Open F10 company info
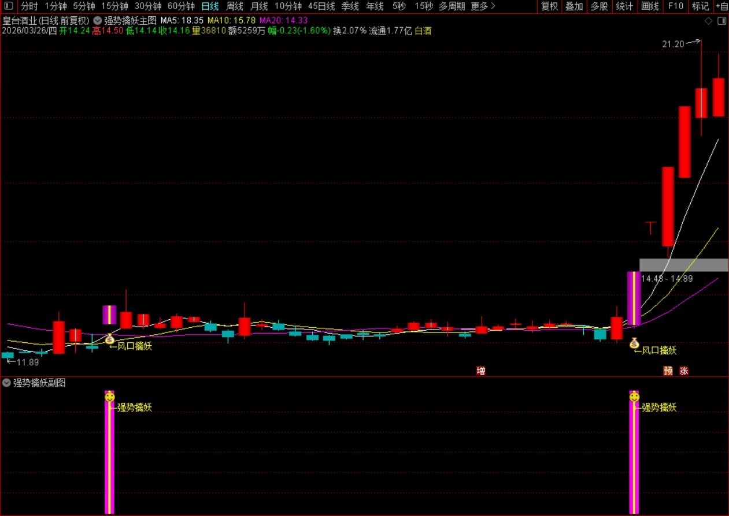The image size is (729, 516). click(675, 6)
